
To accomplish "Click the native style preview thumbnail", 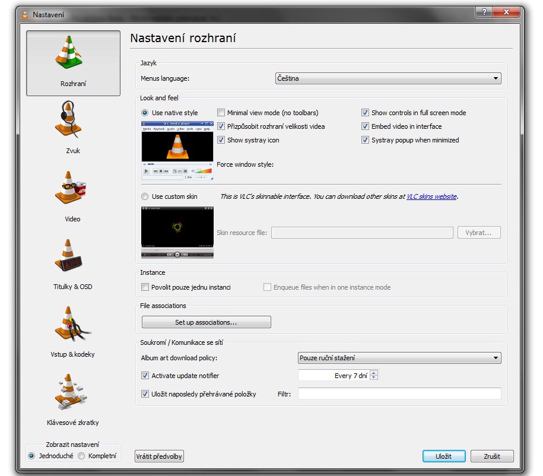I will [177, 151].
